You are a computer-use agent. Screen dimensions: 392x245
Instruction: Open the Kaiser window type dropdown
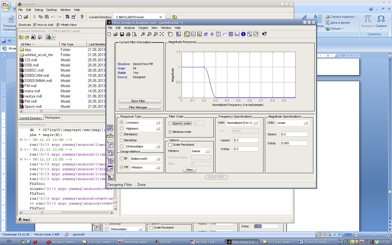(x=207, y=151)
